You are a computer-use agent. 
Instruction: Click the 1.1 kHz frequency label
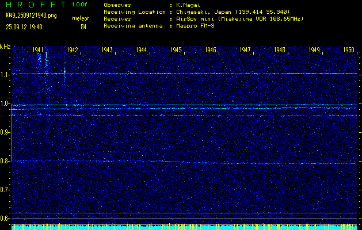(x=5, y=75)
